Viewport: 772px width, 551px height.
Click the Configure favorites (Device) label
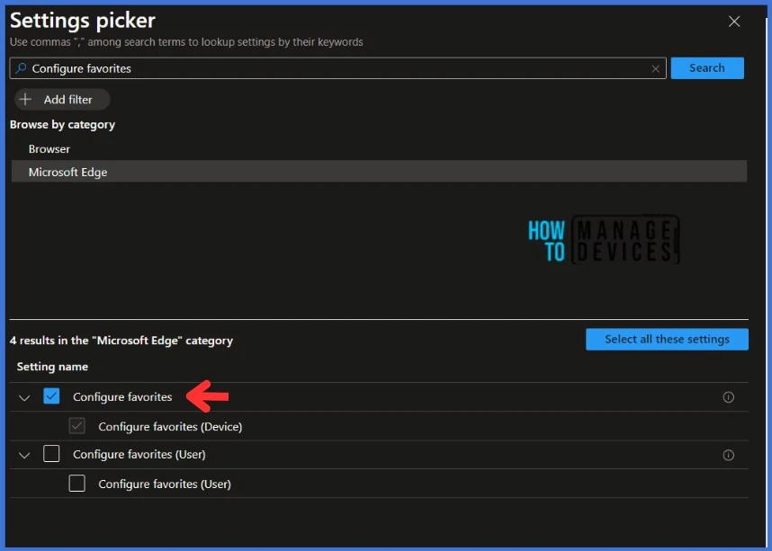tap(170, 427)
